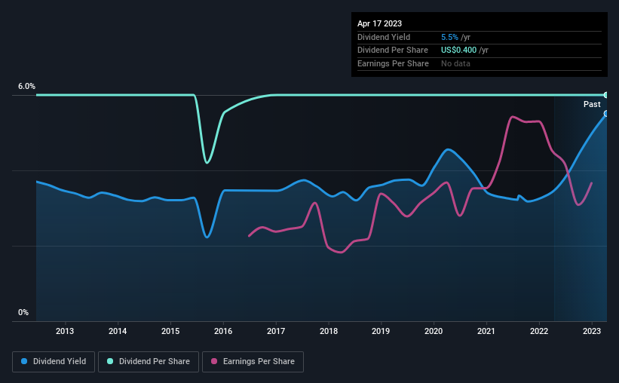
Task: Click the 2019 x-axis label
Action: coord(381,331)
